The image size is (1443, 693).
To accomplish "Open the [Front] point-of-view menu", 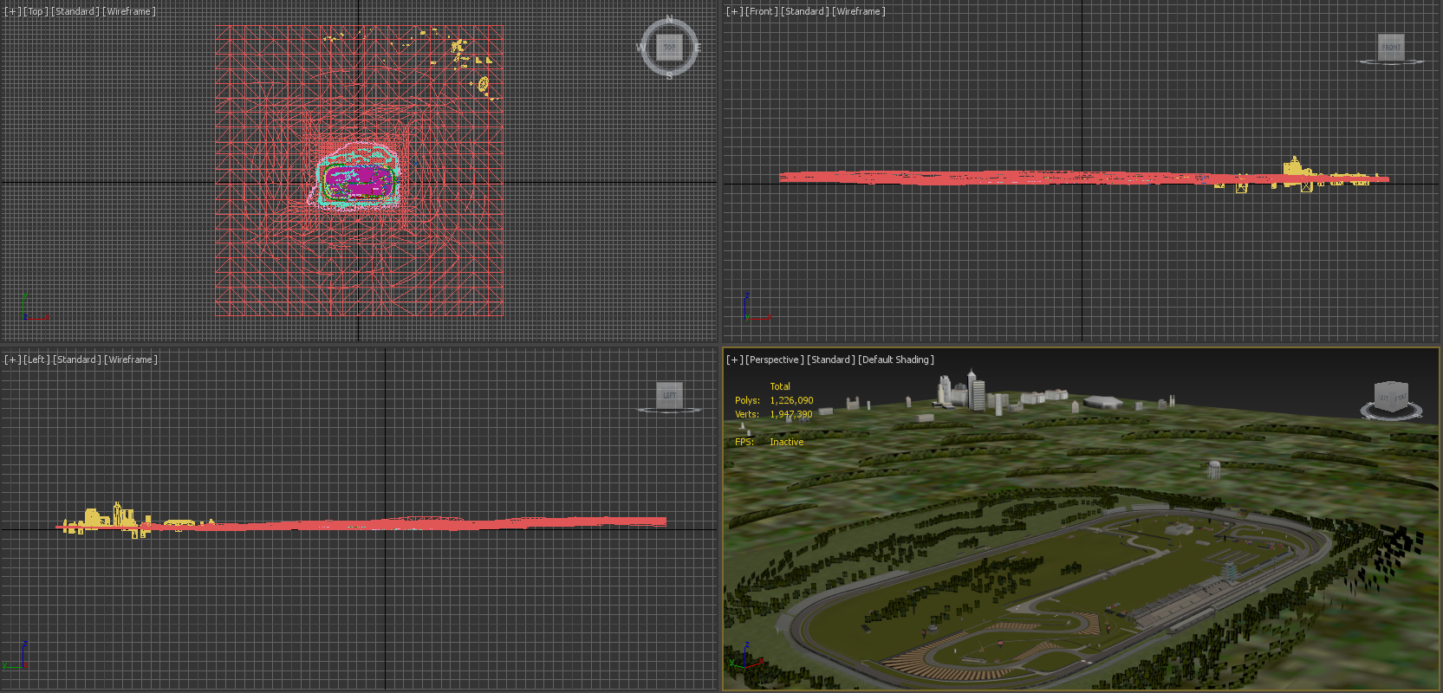I will tap(762, 11).
